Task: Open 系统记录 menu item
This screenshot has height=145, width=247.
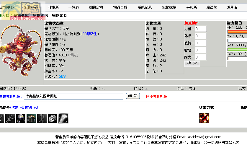Action: [x=145, y=7]
